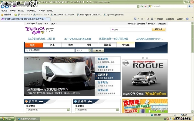Open the Yahoo!奇摩 link in top strip
The image size is (194, 121).
click(x=30, y=24)
